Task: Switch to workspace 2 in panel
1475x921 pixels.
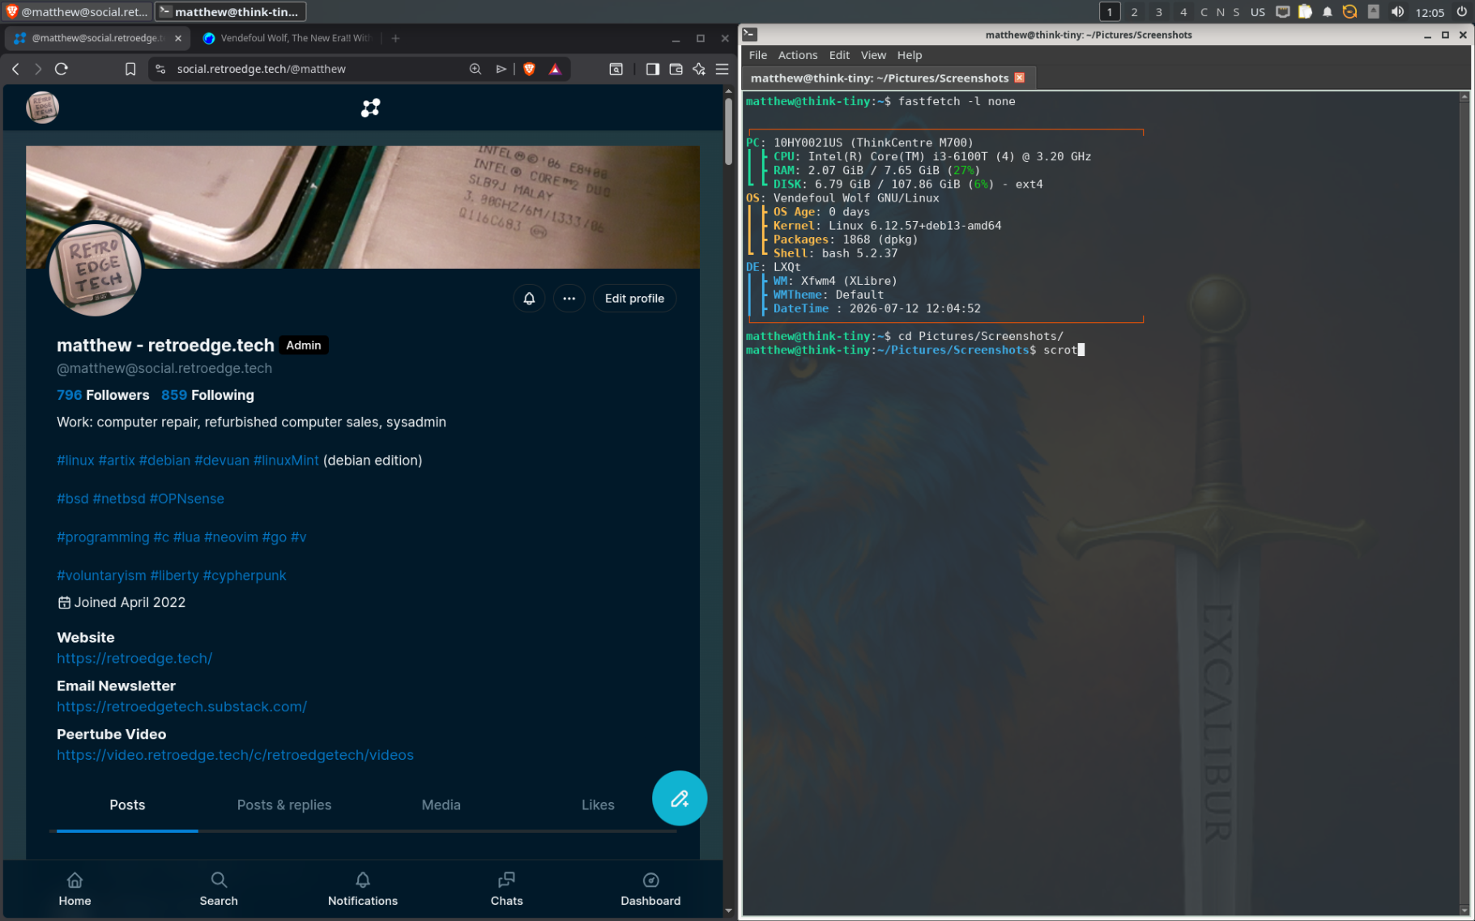Action: point(1134,11)
